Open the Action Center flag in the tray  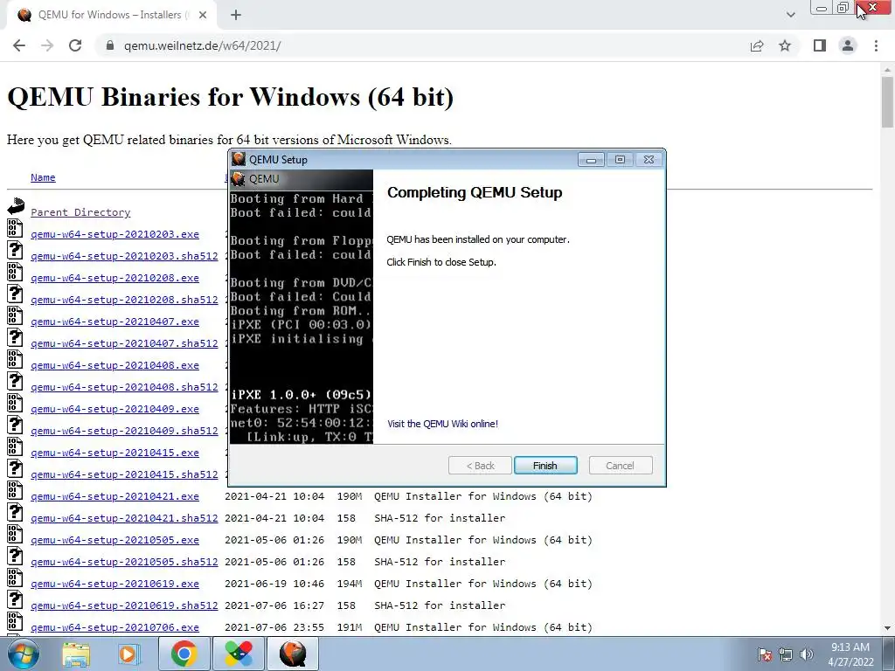click(765, 654)
